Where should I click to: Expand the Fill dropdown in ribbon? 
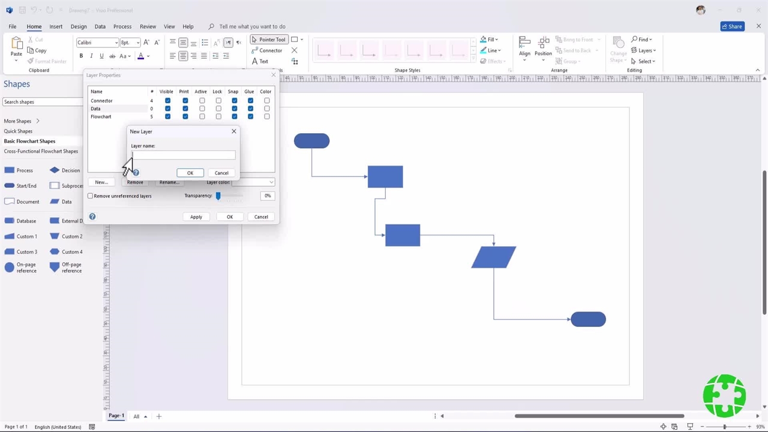(490, 40)
